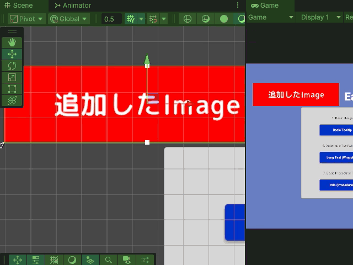Select the Move tool
This screenshot has width=353, height=265.
pos(12,54)
